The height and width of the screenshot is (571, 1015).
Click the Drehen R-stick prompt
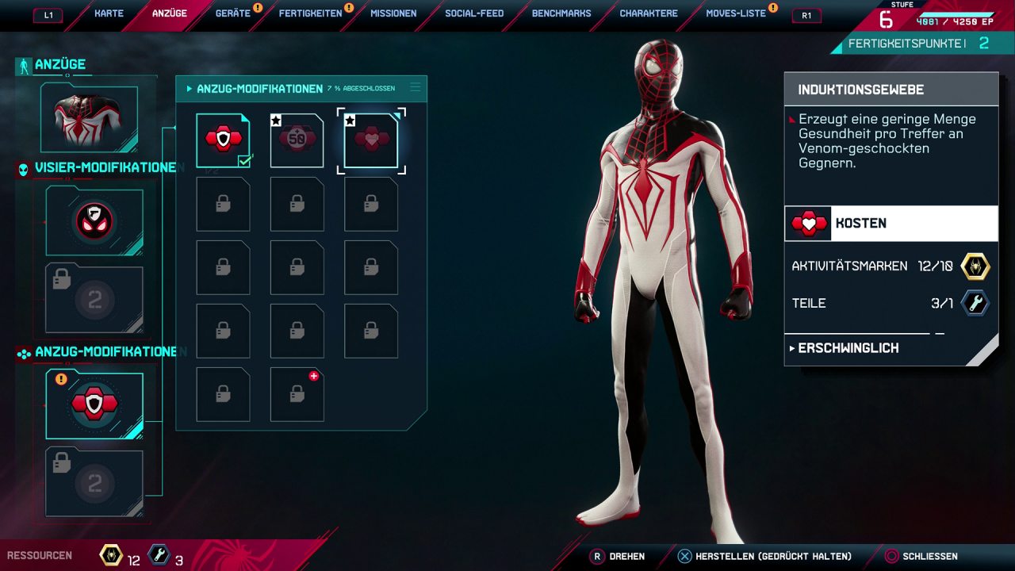tap(618, 557)
